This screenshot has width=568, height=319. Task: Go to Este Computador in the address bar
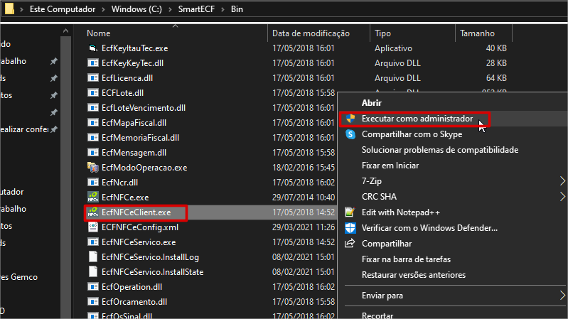(63, 9)
